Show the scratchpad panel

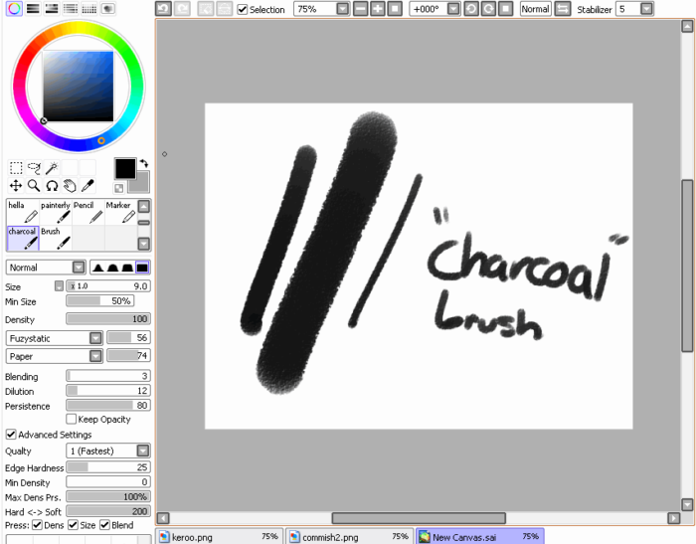107,8
